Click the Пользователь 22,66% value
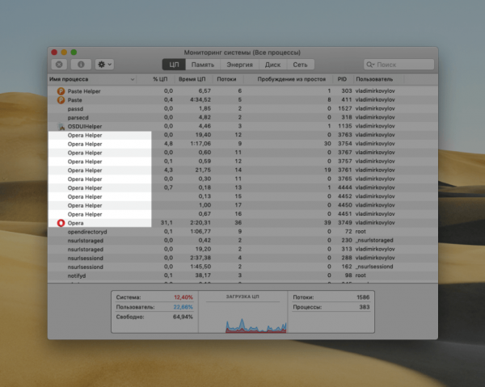Viewport: 485px width, 387px height. click(x=183, y=307)
